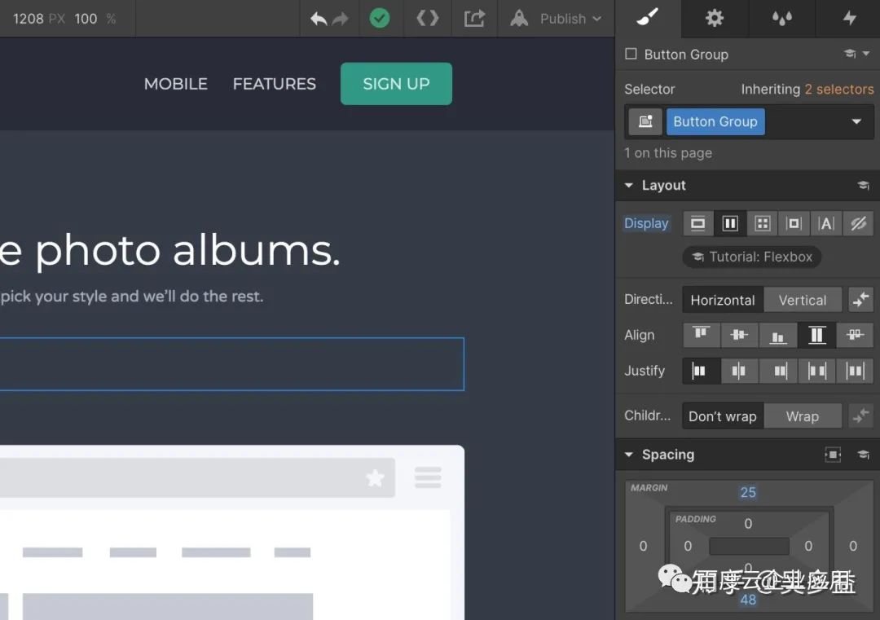Screen dimensions: 880x620
Task: Set display to None (hidden)
Action: click(x=858, y=224)
